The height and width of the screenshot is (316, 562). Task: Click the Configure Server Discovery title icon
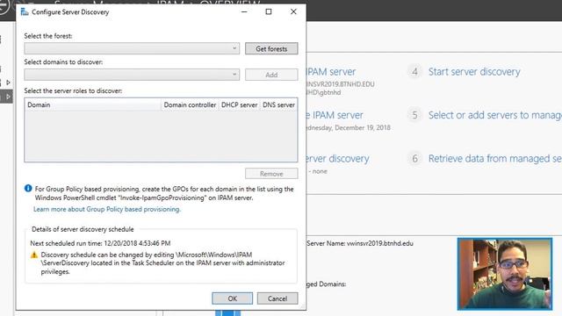pyautogui.click(x=25, y=11)
